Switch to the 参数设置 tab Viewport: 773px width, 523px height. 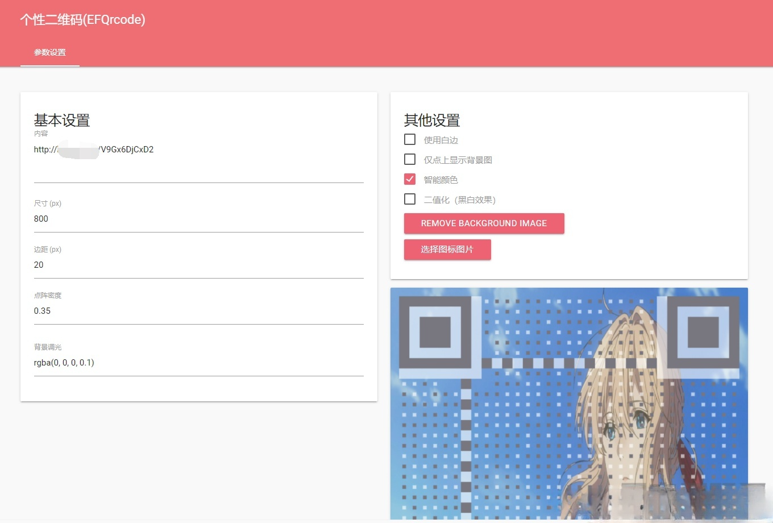point(49,52)
